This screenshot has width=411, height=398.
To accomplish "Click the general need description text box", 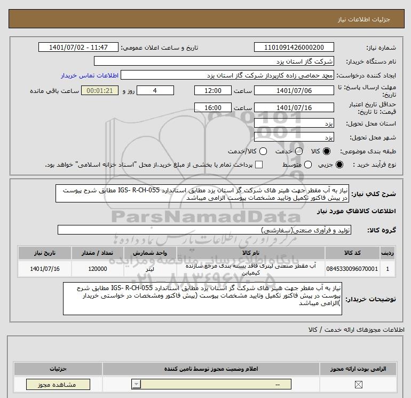I will (x=202, y=193).
